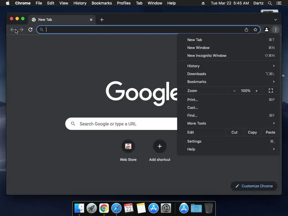Choose Find... from the menu
Viewport: 288px width, 216px height.
228,115
